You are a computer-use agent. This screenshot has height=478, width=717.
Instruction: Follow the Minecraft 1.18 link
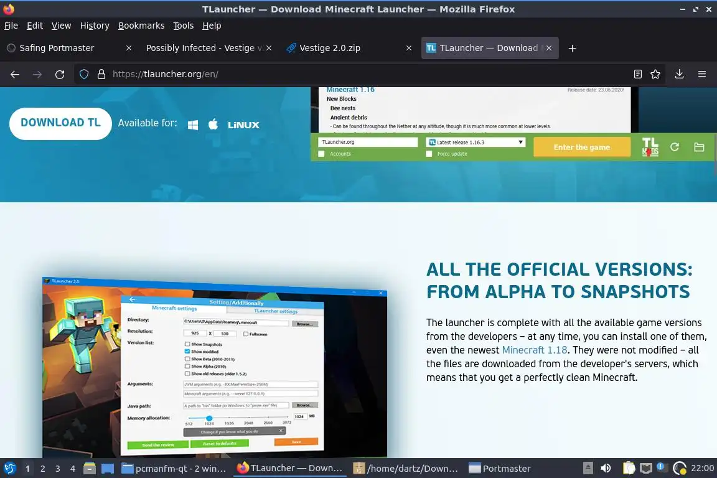535,350
